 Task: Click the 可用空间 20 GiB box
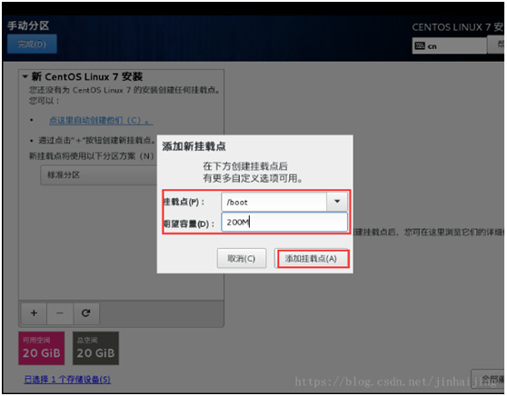click(x=42, y=348)
